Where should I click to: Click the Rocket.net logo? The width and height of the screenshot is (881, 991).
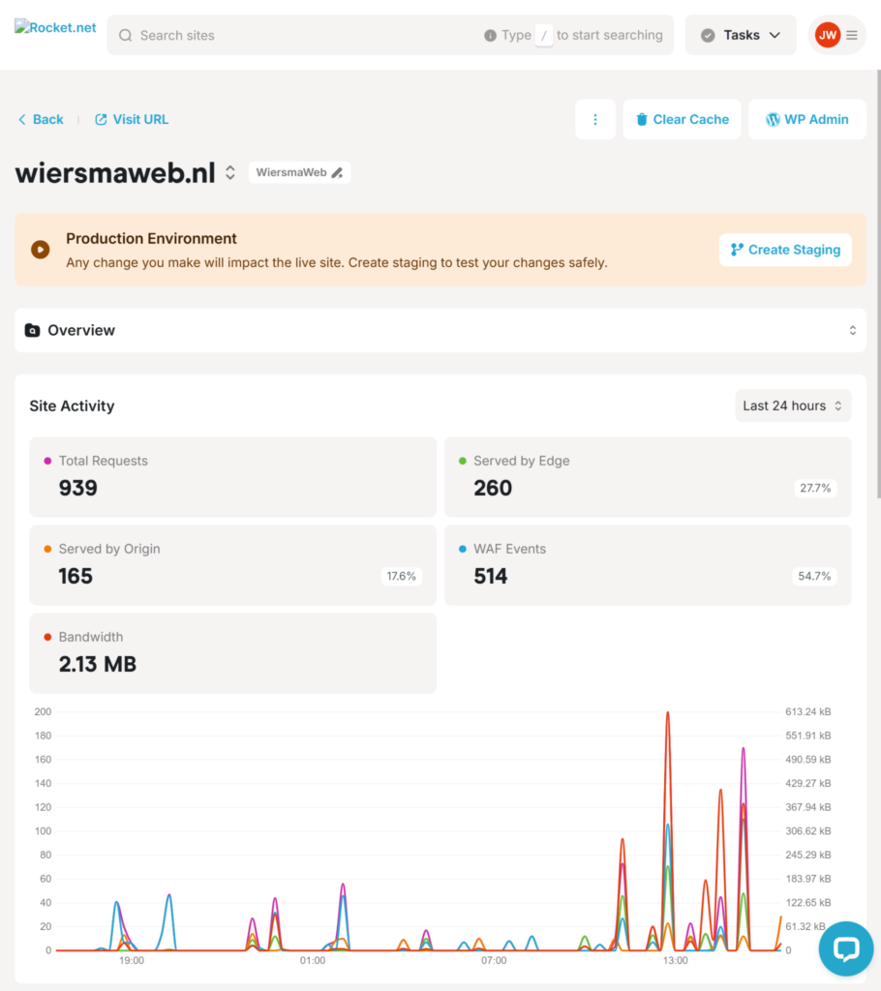pos(55,27)
